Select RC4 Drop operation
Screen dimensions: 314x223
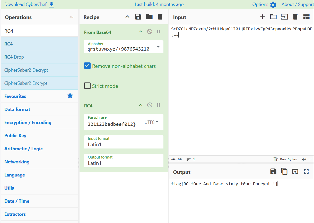pyautogui.click(x=40, y=57)
